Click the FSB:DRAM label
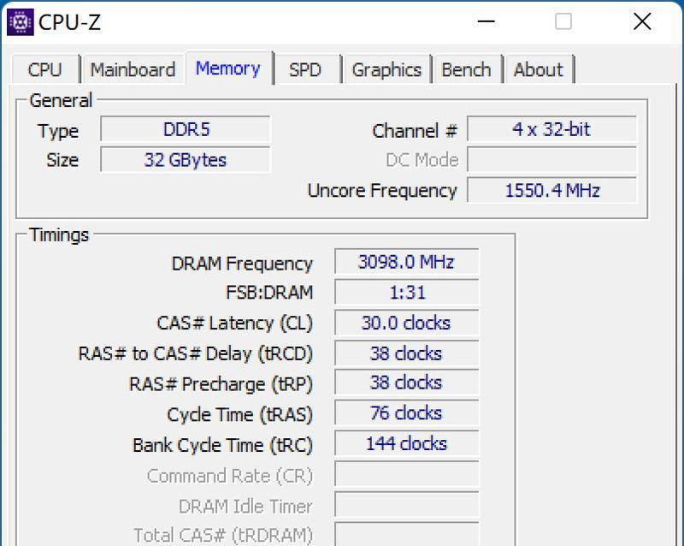Viewport: 684px width, 546px height. (x=269, y=292)
